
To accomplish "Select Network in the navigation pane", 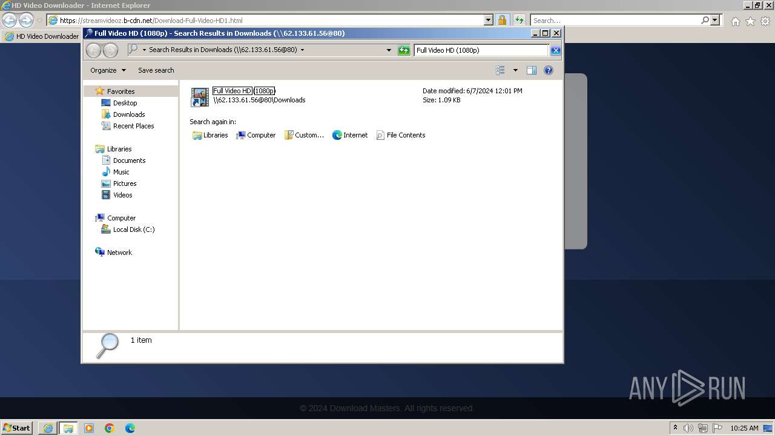I will (119, 253).
